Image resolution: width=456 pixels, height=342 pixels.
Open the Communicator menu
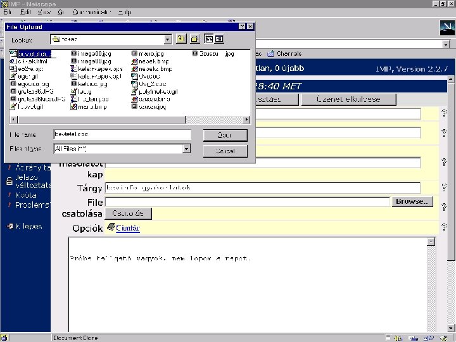(x=92, y=12)
